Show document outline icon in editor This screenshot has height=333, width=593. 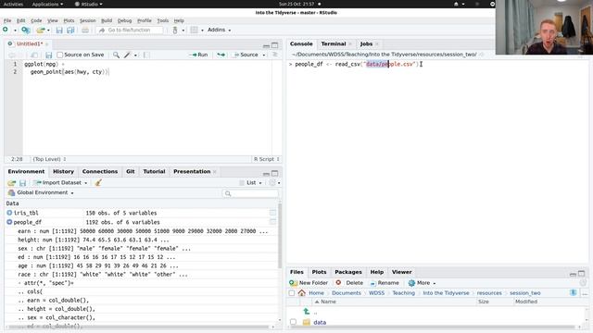coord(275,55)
